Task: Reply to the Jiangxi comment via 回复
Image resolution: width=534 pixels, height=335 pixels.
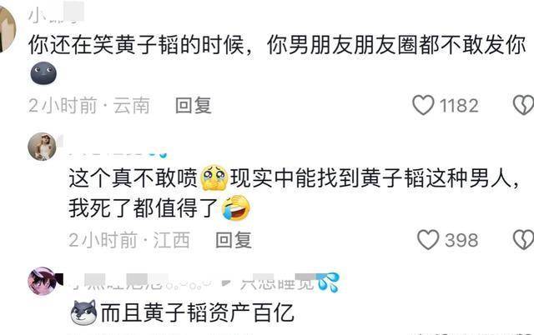Action: tap(234, 240)
